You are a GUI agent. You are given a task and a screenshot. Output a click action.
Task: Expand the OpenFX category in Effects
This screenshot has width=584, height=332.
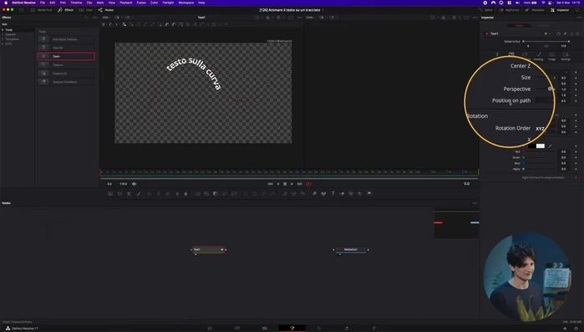(3, 34)
